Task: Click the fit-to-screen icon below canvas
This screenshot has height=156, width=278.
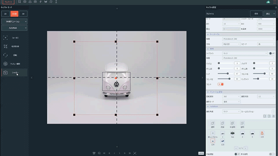Action: coord(135,153)
